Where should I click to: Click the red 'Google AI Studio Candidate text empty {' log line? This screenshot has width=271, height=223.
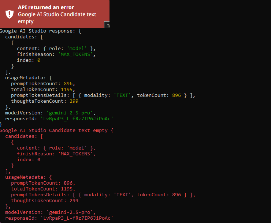pyautogui.click(x=56, y=131)
